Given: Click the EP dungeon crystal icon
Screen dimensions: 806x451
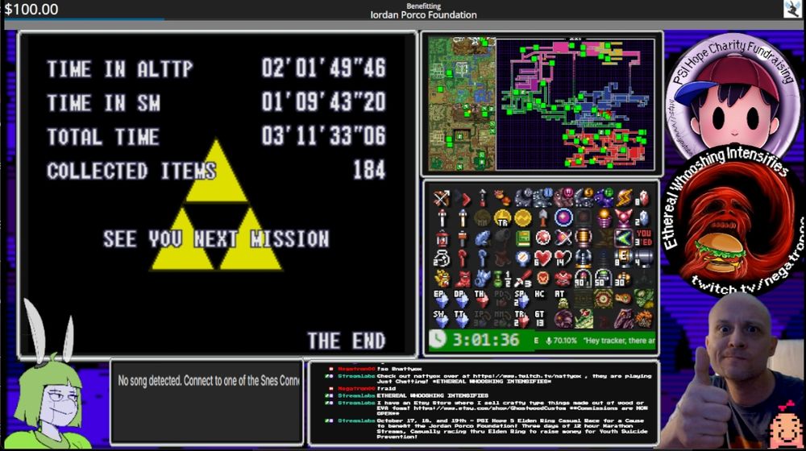Looking at the screenshot, I should click(x=441, y=300).
